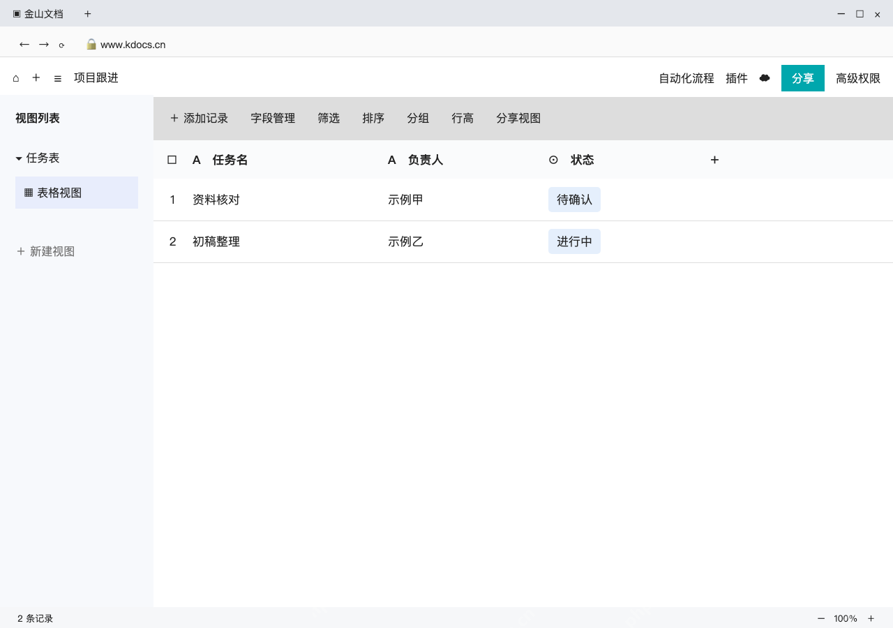Viewport: 893px width, 628px height.
Task: Select the 示例甲 assignee cell
Action: click(405, 200)
